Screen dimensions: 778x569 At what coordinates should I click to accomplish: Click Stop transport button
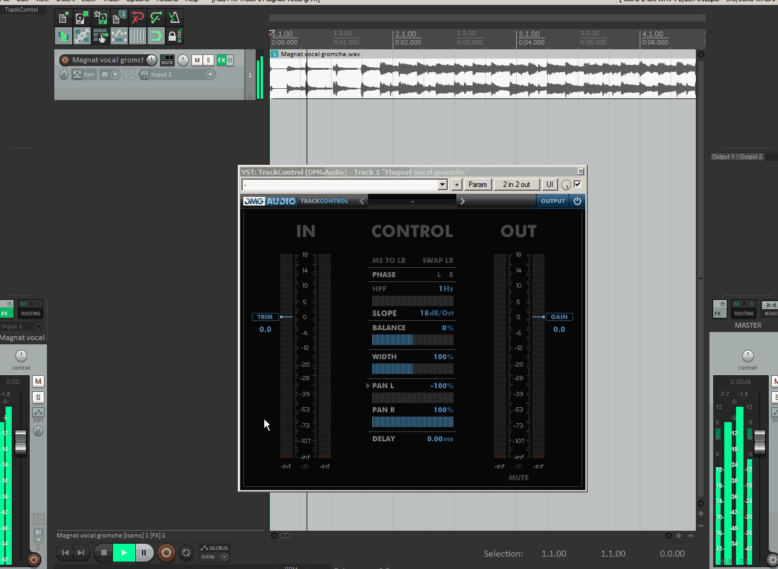coord(104,553)
